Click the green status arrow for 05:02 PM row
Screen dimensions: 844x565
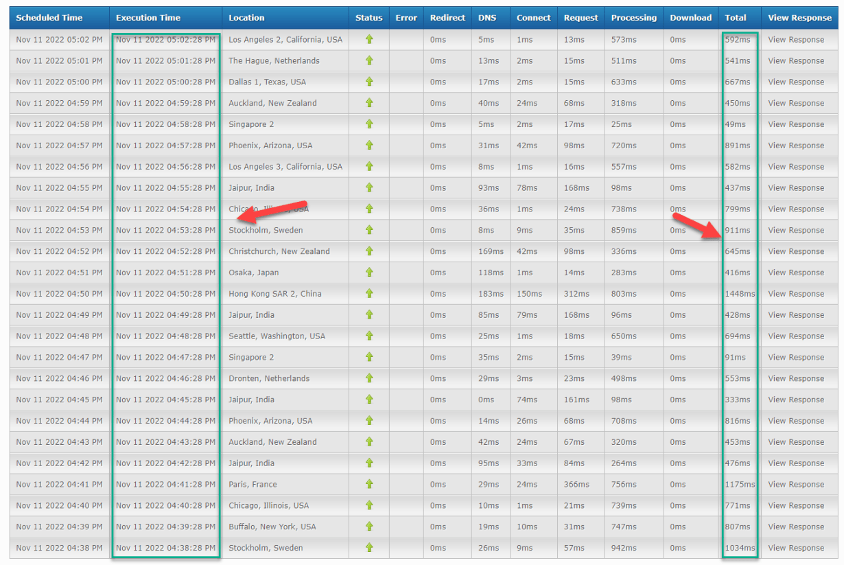pyautogui.click(x=369, y=39)
